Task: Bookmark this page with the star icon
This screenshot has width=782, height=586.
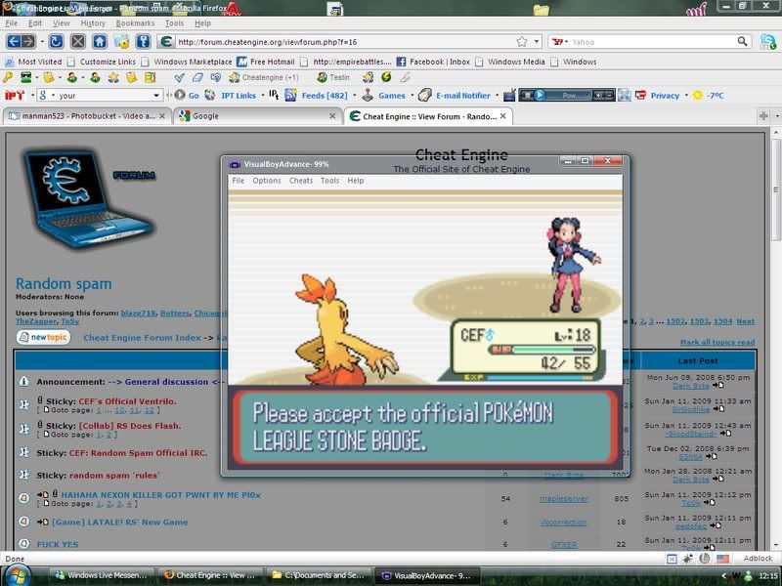Action: tap(522, 42)
